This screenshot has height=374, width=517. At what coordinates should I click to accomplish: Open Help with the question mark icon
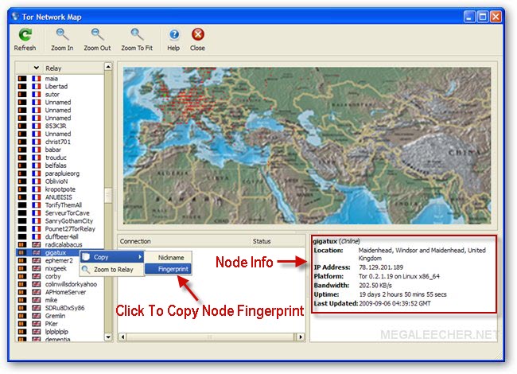click(173, 34)
